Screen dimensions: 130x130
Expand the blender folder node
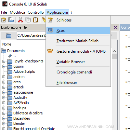(4, 124)
